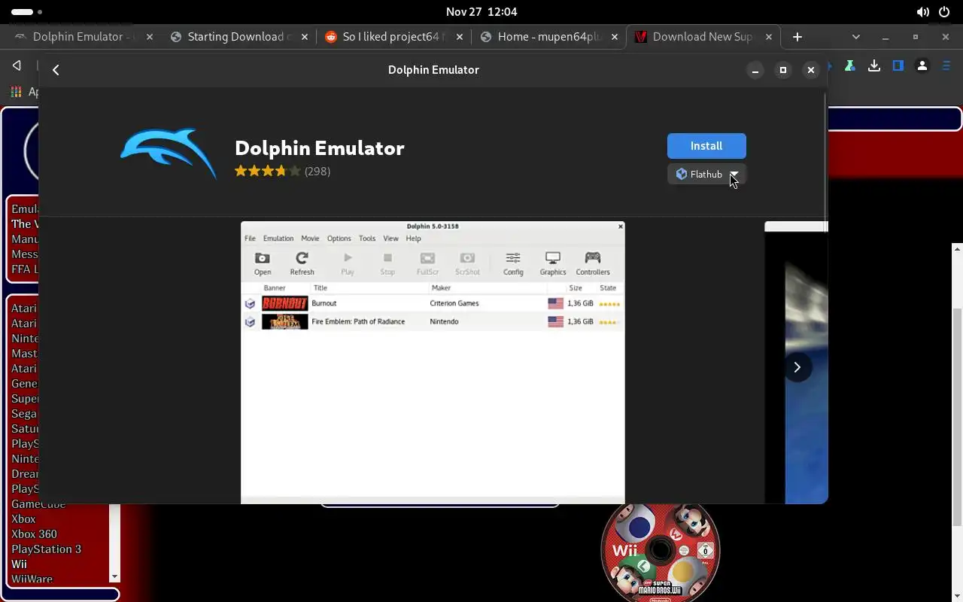Open the GameCube link in webpage sidebar
This screenshot has width=963, height=602.
(38, 505)
